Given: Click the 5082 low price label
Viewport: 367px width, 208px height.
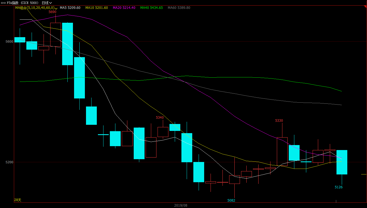Looking at the screenshot, I should click(x=231, y=200).
